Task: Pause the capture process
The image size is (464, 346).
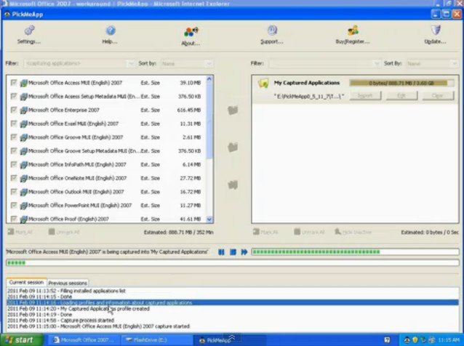Action: tap(221, 252)
